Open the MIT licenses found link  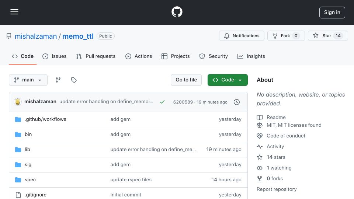point(294,125)
